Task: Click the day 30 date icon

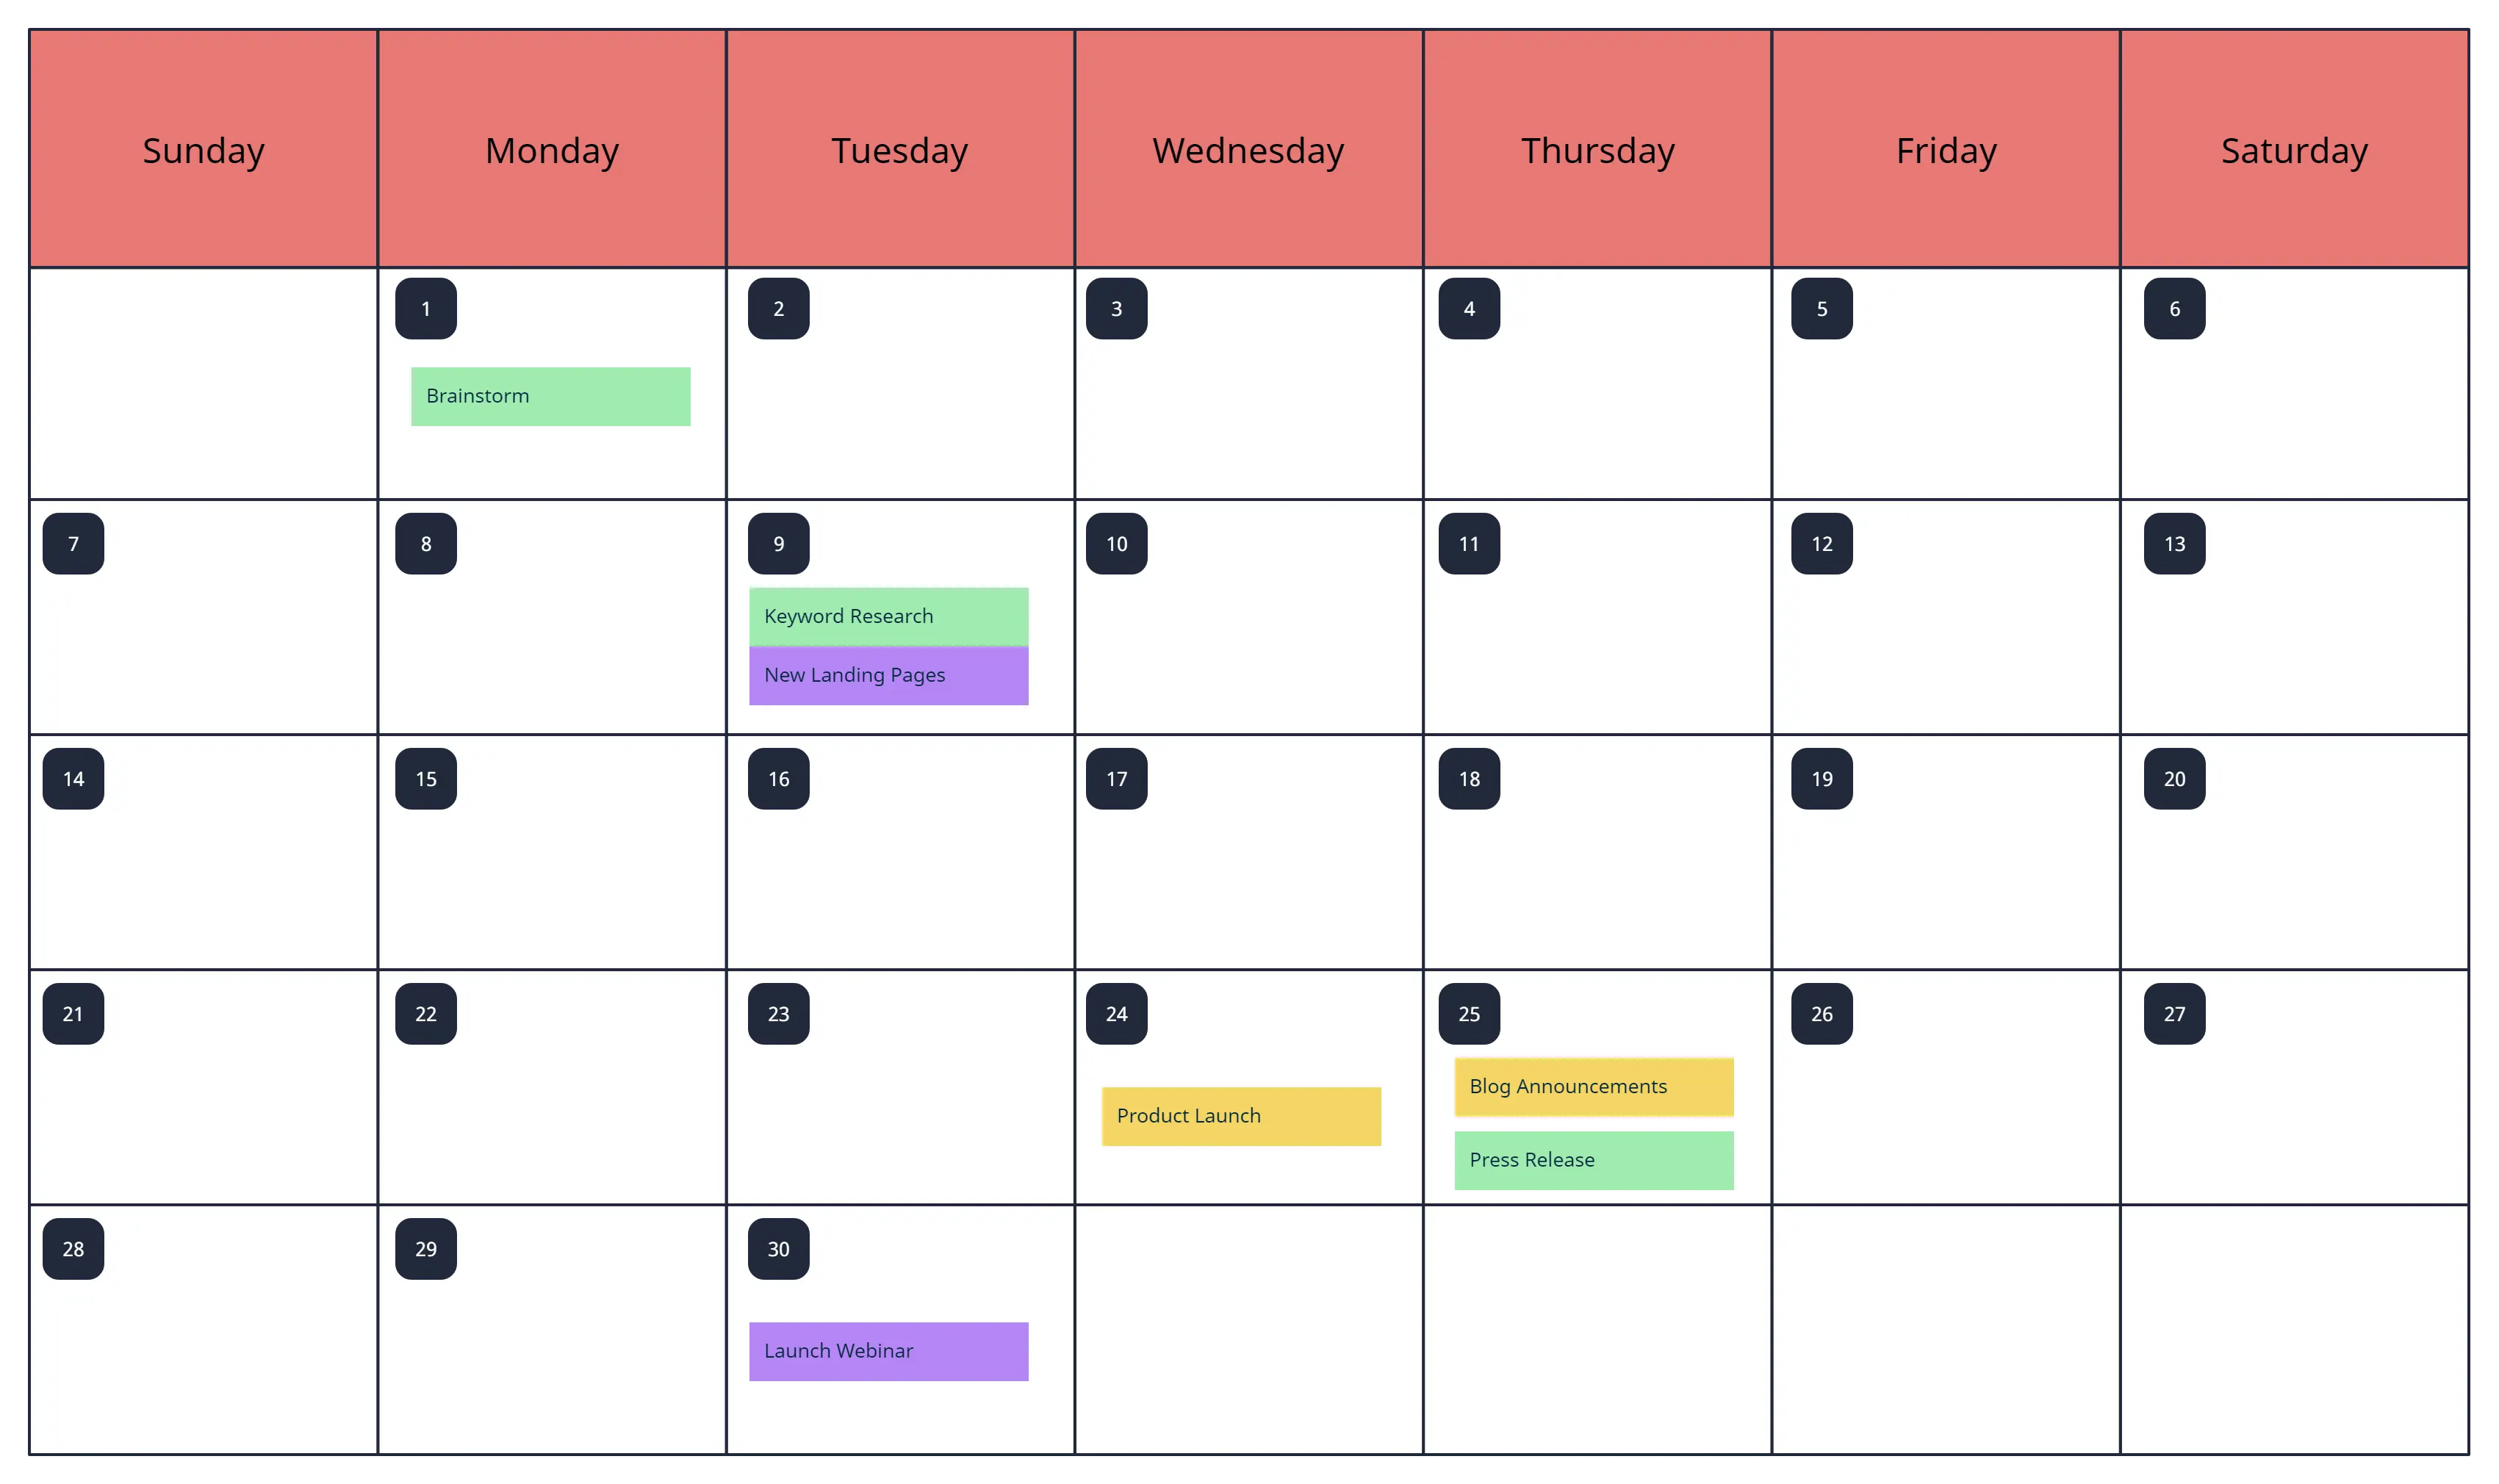Action: [x=777, y=1249]
